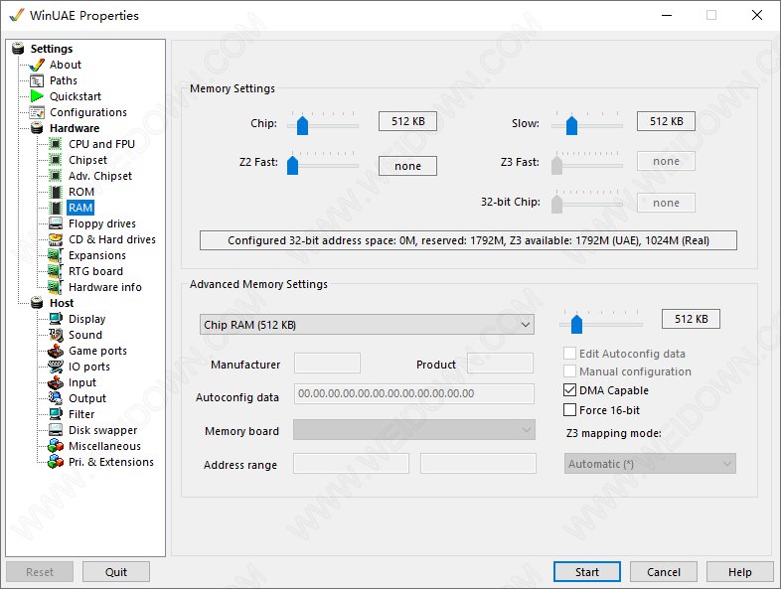This screenshot has width=781, height=589.
Task: Click the Display monitor icon
Action: 56,319
